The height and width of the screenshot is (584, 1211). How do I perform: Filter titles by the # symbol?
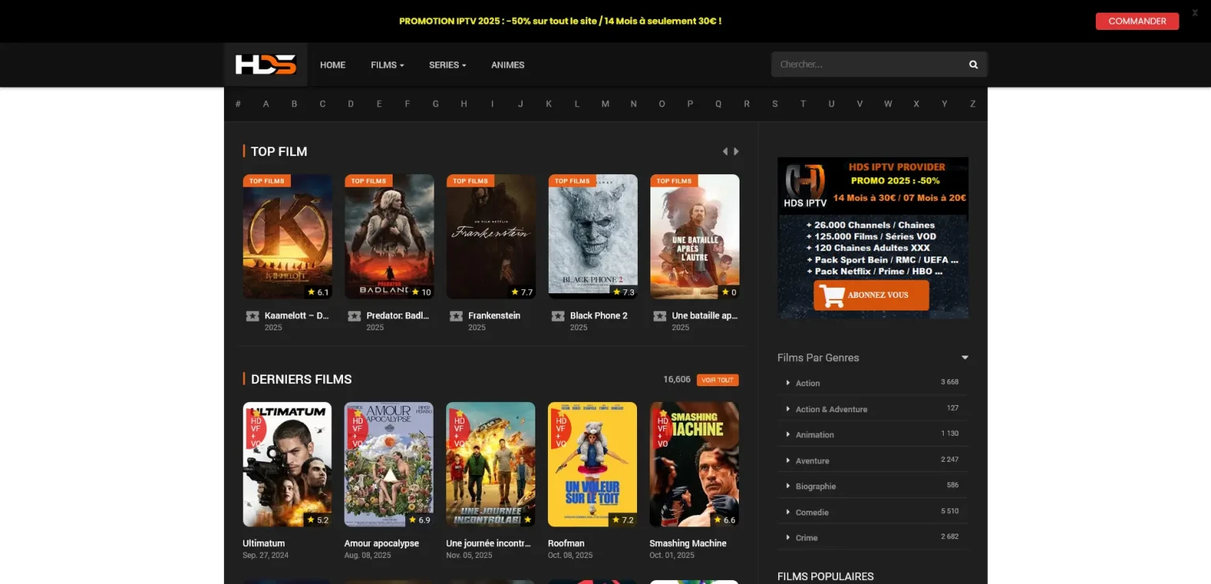238,104
